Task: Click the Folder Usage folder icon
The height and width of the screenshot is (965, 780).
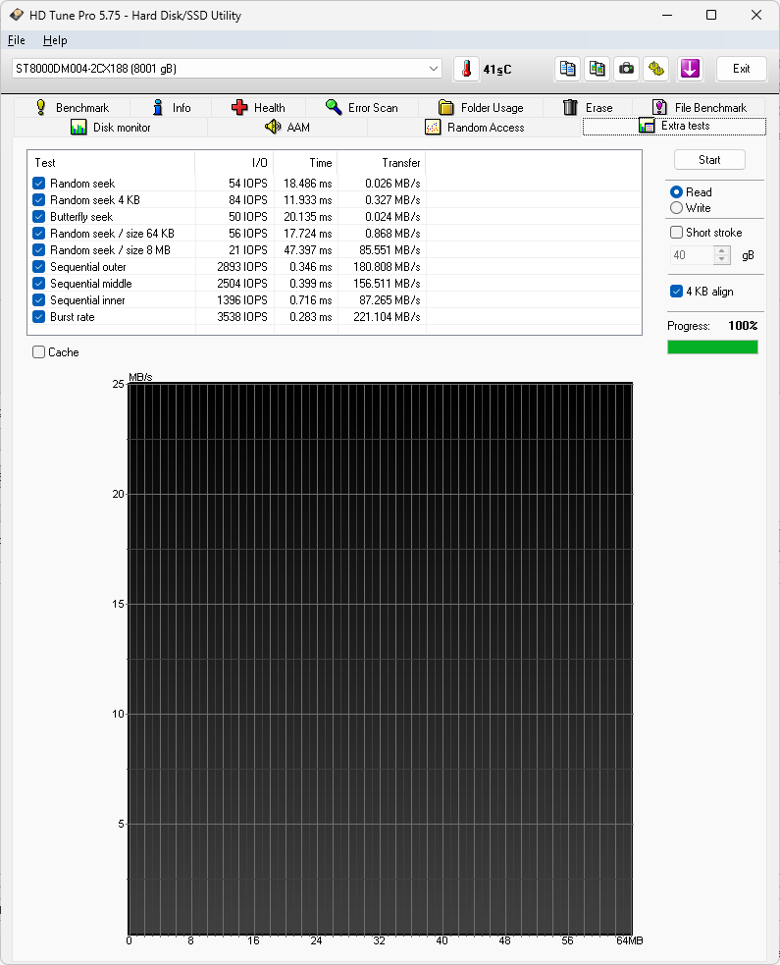Action: pyautogui.click(x=446, y=108)
